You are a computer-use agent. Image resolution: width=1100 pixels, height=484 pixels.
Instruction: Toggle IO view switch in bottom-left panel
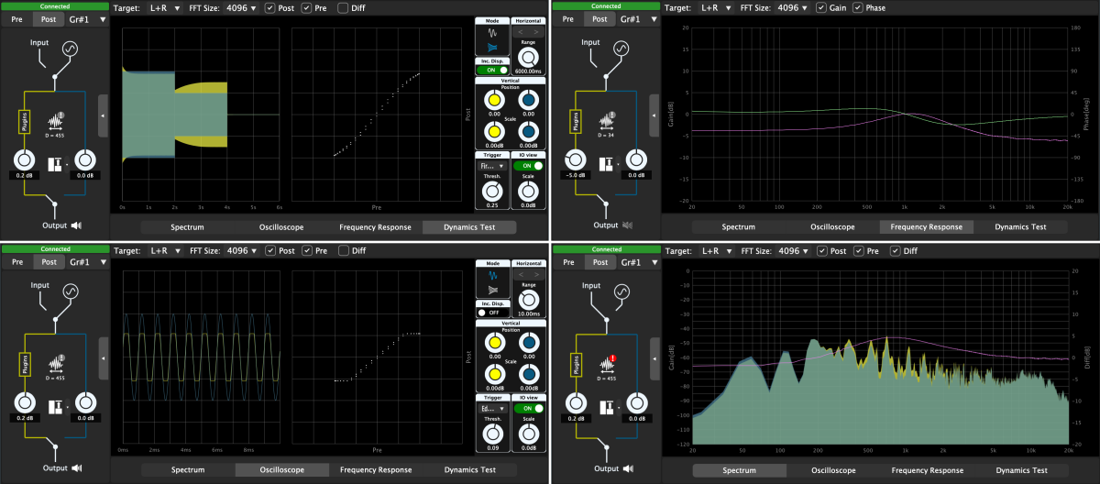point(528,409)
